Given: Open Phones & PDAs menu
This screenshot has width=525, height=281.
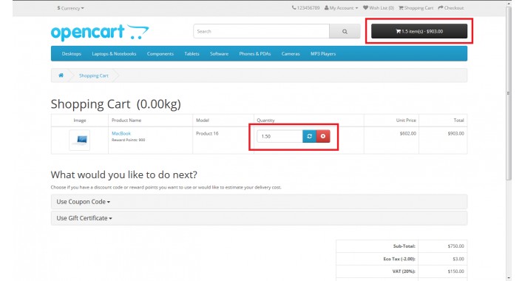Looking at the screenshot, I should (x=255, y=53).
